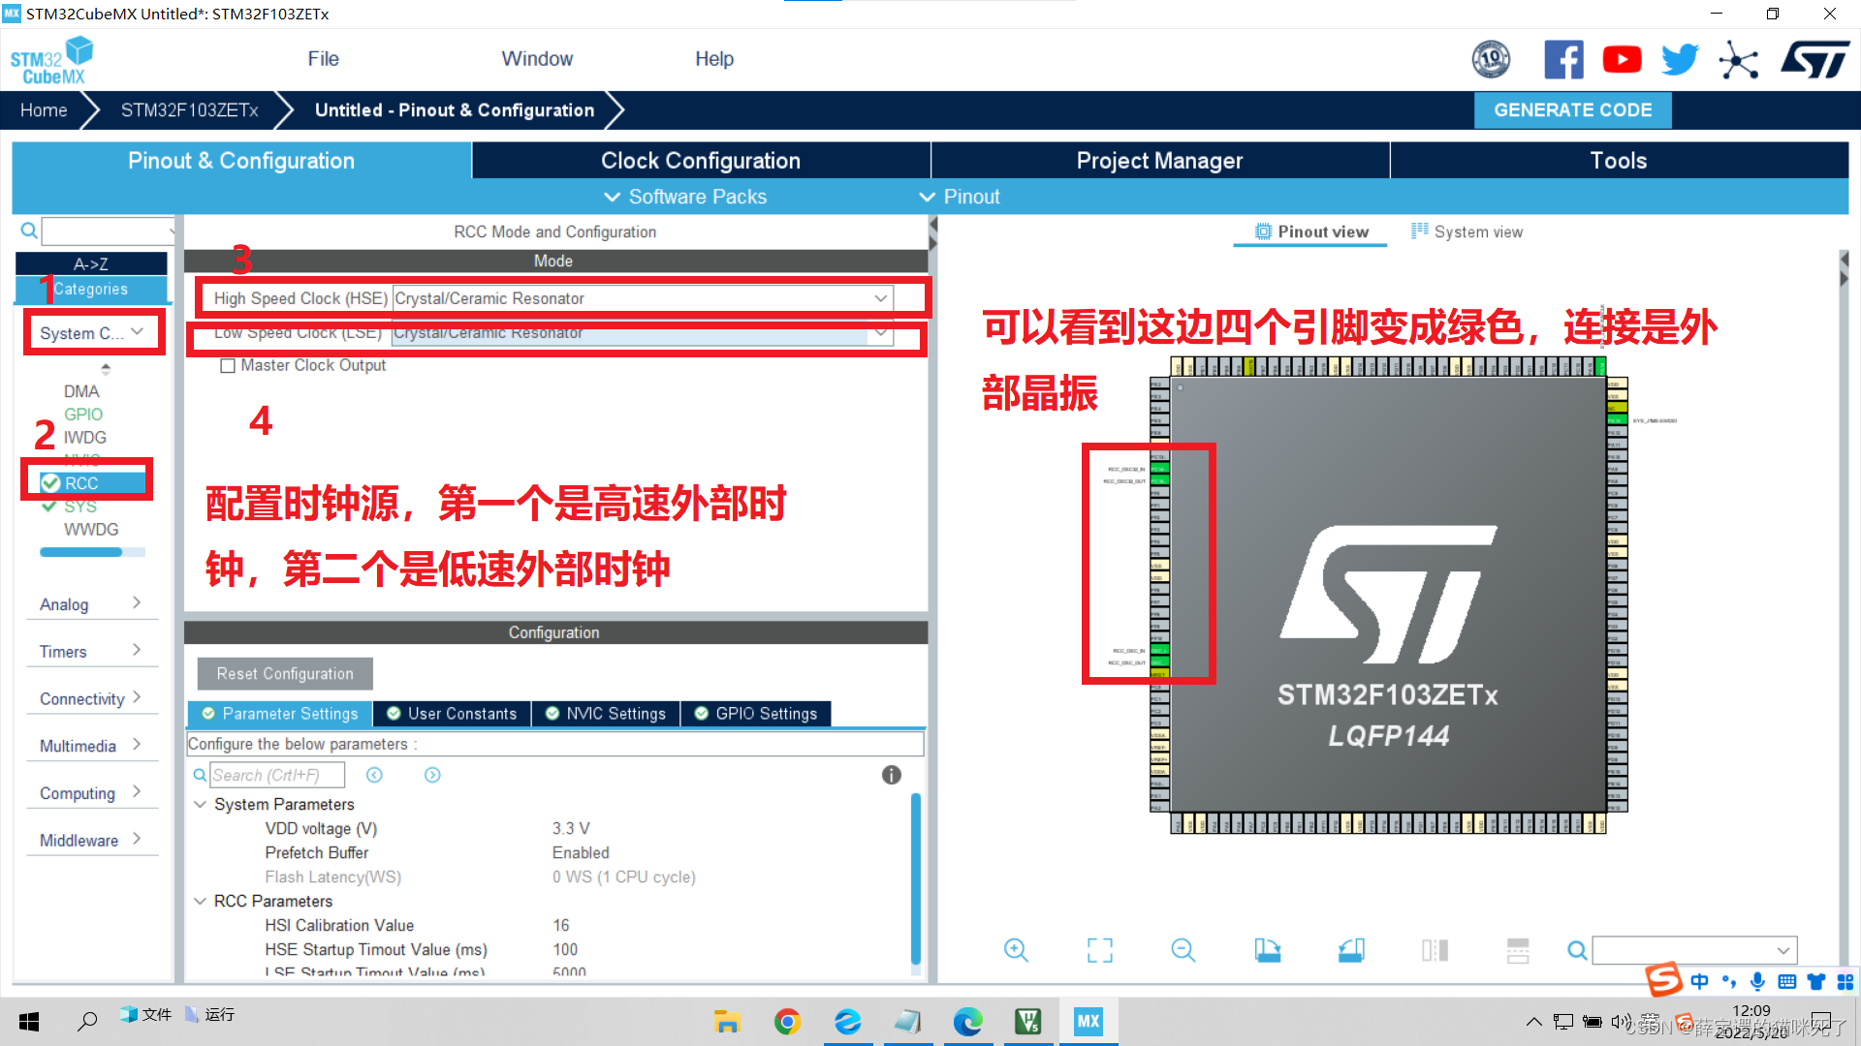Open High Speed Clock (HSE) dropdown

880,298
